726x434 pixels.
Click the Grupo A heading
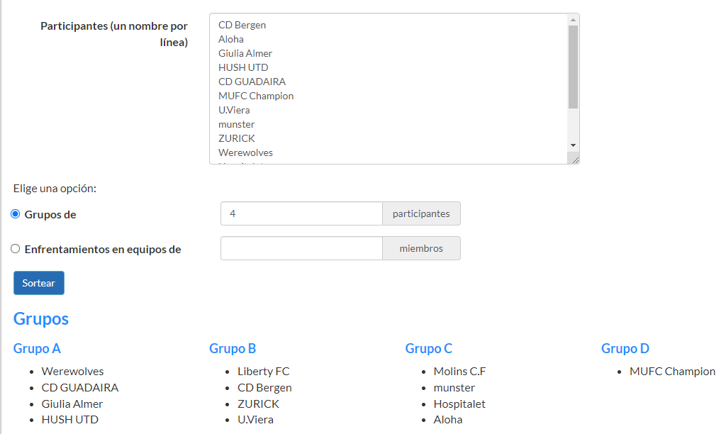tap(37, 348)
